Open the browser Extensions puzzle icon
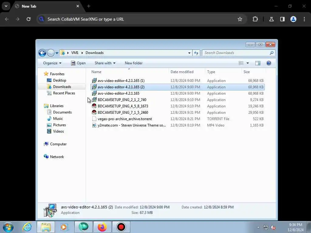Screen dimensions: 311x233 tap(255, 19)
